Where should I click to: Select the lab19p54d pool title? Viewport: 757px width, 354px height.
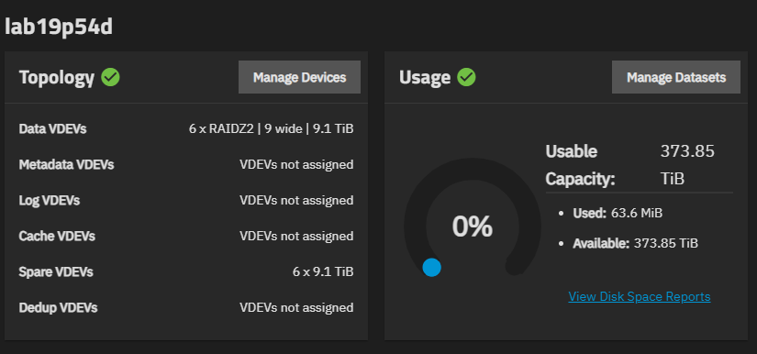pos(59,27)
